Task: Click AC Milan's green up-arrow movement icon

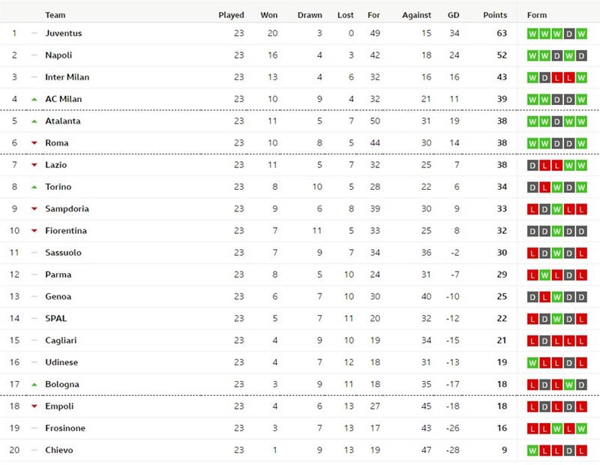Action: click(34, 100)
